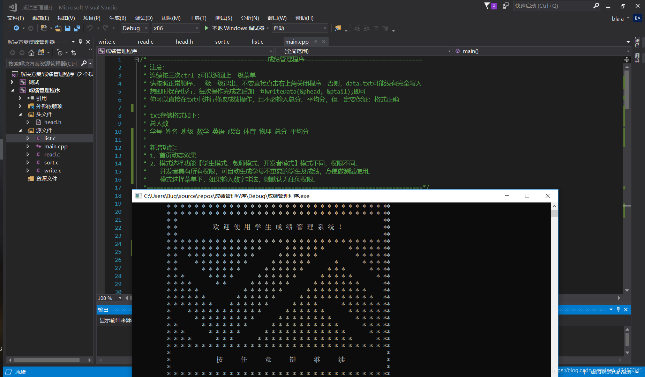Open the 调试(D) menu
Image resolution: width=645 pixels, height=377 pixels.
click(144, 18)
